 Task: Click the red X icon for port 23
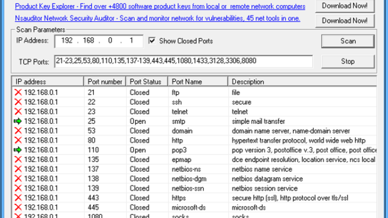click(18, 112)
